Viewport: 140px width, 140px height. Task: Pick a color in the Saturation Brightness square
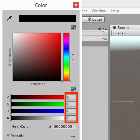point(37,57)
